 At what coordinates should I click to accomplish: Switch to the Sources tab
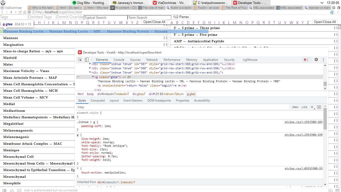[x=135, y=60]
